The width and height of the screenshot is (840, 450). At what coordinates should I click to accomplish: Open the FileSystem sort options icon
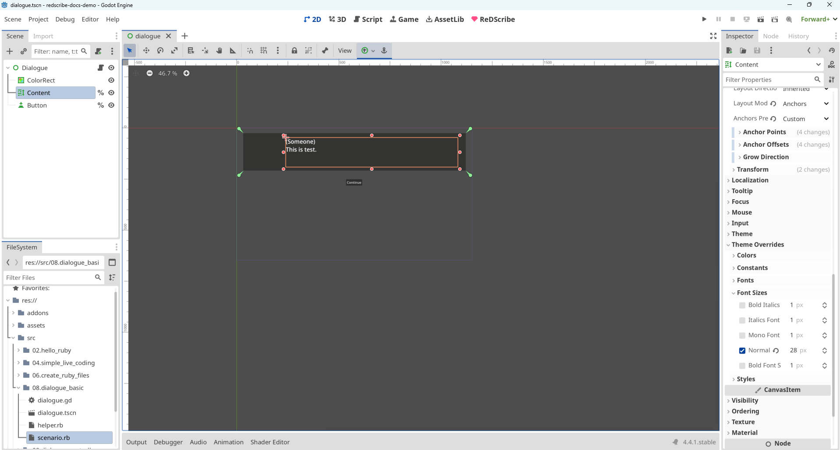point(112,278)
